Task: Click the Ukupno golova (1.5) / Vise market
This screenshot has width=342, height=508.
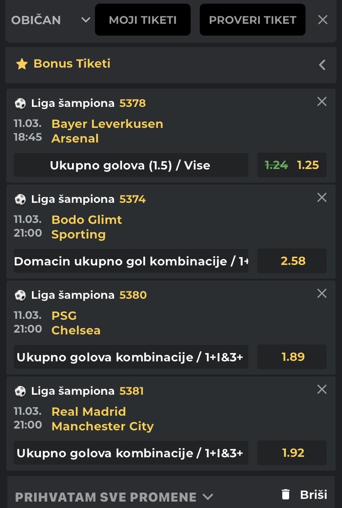Action: coord(130,165)
